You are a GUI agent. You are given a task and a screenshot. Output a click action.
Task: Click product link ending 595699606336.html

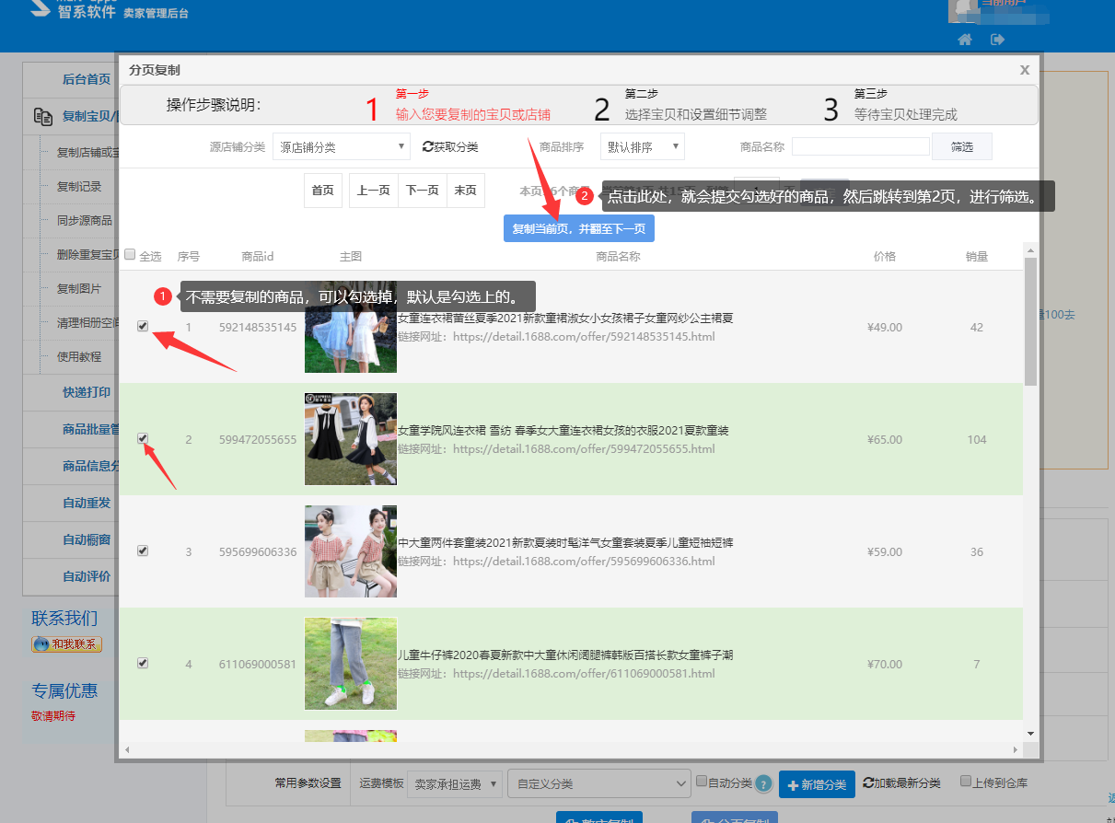pos(584,562)
